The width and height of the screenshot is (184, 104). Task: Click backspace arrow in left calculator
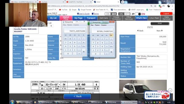coord(66,39)
